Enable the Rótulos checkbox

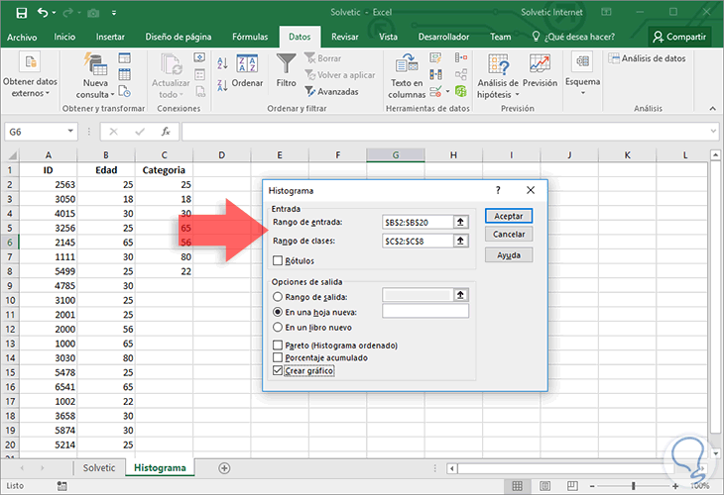278,261
